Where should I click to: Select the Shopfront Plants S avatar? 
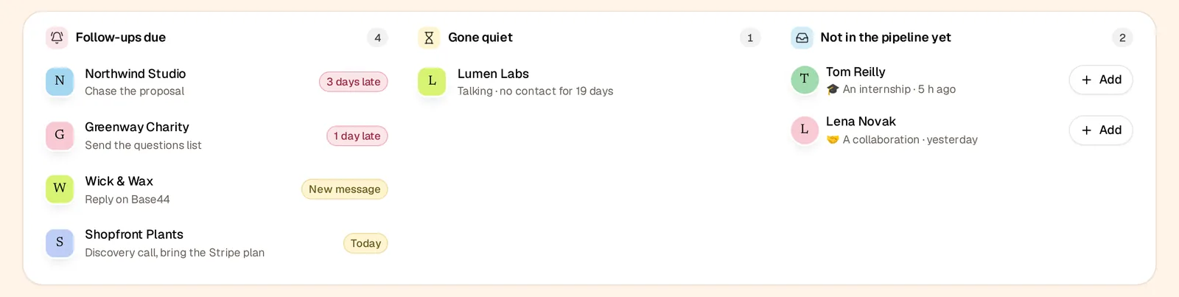pyautogui.click(x=60, y=242)
